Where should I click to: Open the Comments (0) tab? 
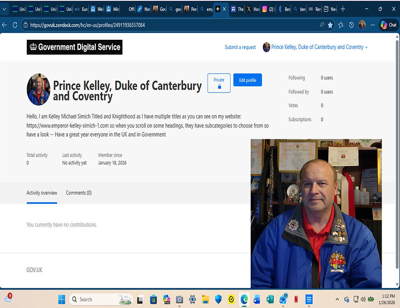[79, 193]
